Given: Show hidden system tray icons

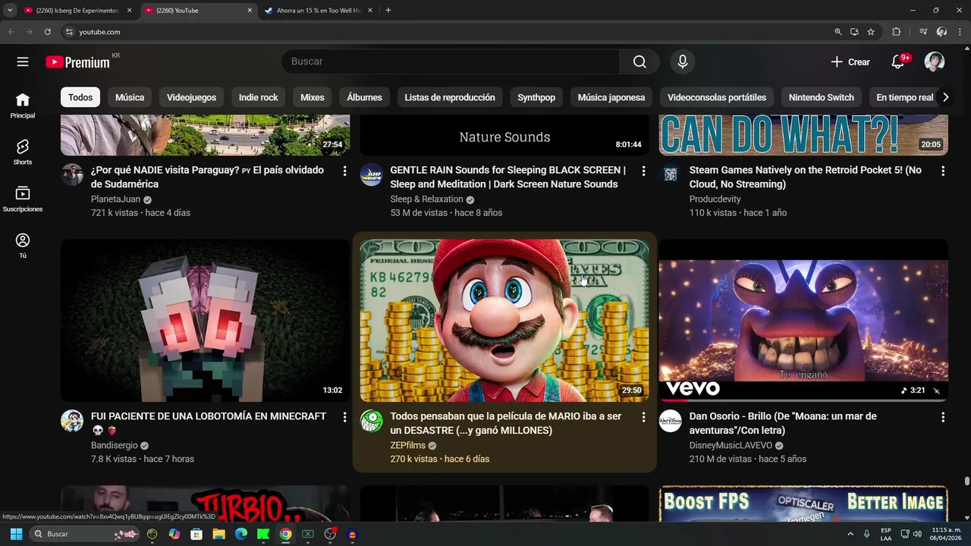Looking at the screenshot, I should coord(850,534).
